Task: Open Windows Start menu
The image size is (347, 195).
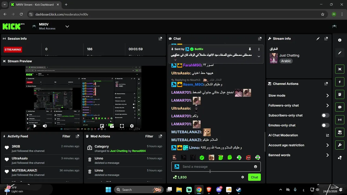Action: pos(108,190)
